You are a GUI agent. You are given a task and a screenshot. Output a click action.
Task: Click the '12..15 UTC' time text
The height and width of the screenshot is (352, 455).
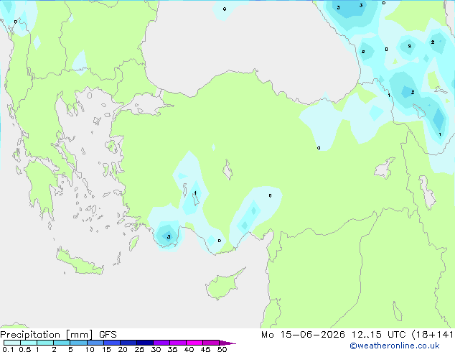(378, 335)
